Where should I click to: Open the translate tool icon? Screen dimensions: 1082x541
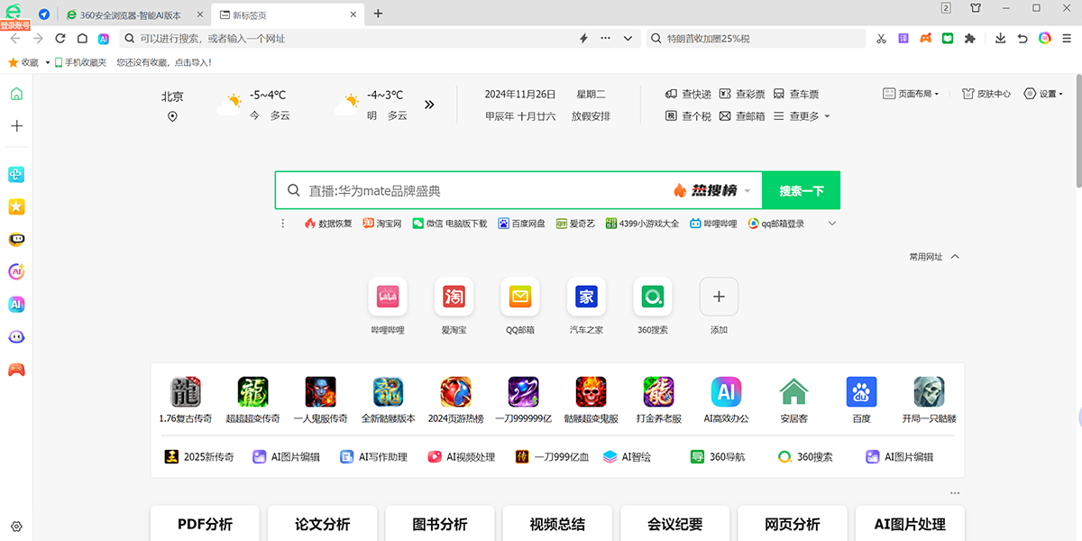tap(903, 38)
